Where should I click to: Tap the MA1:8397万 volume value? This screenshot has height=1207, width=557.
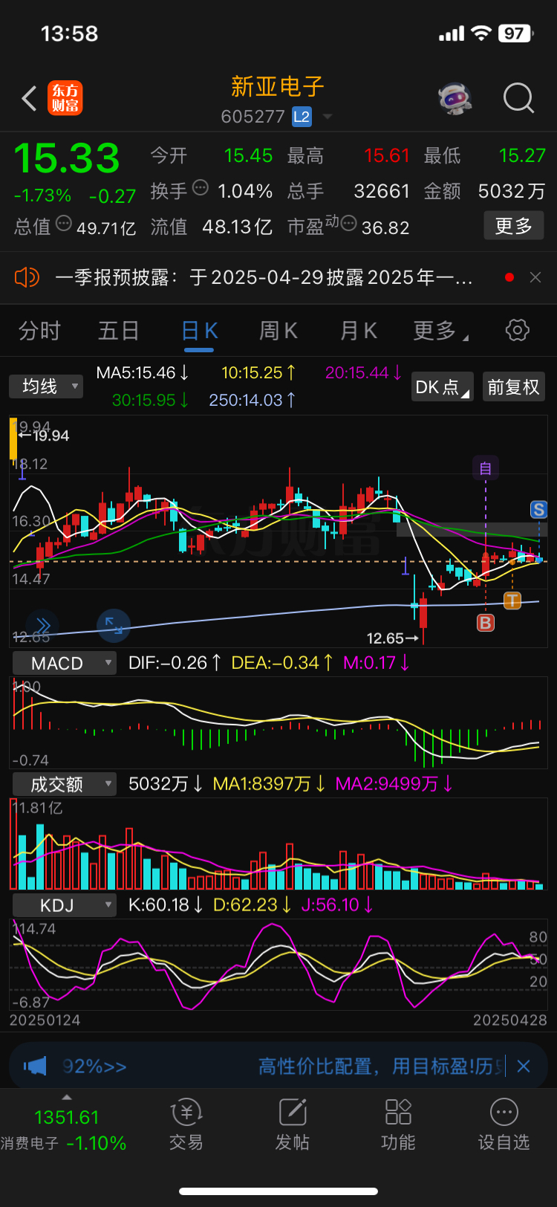coord(269,783)
